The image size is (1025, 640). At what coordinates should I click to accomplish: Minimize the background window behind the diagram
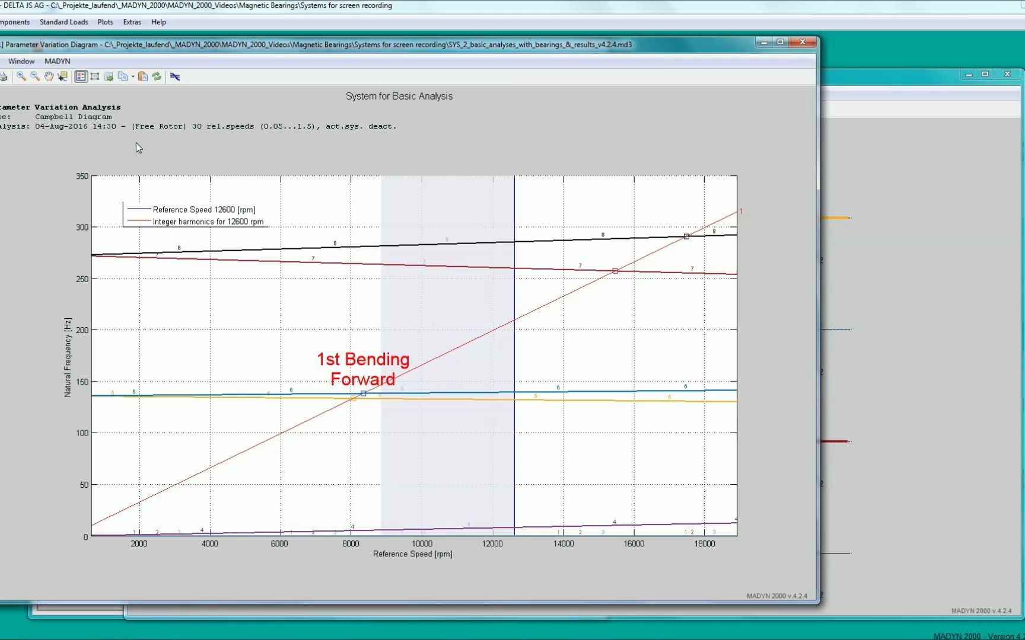(969, 74)
